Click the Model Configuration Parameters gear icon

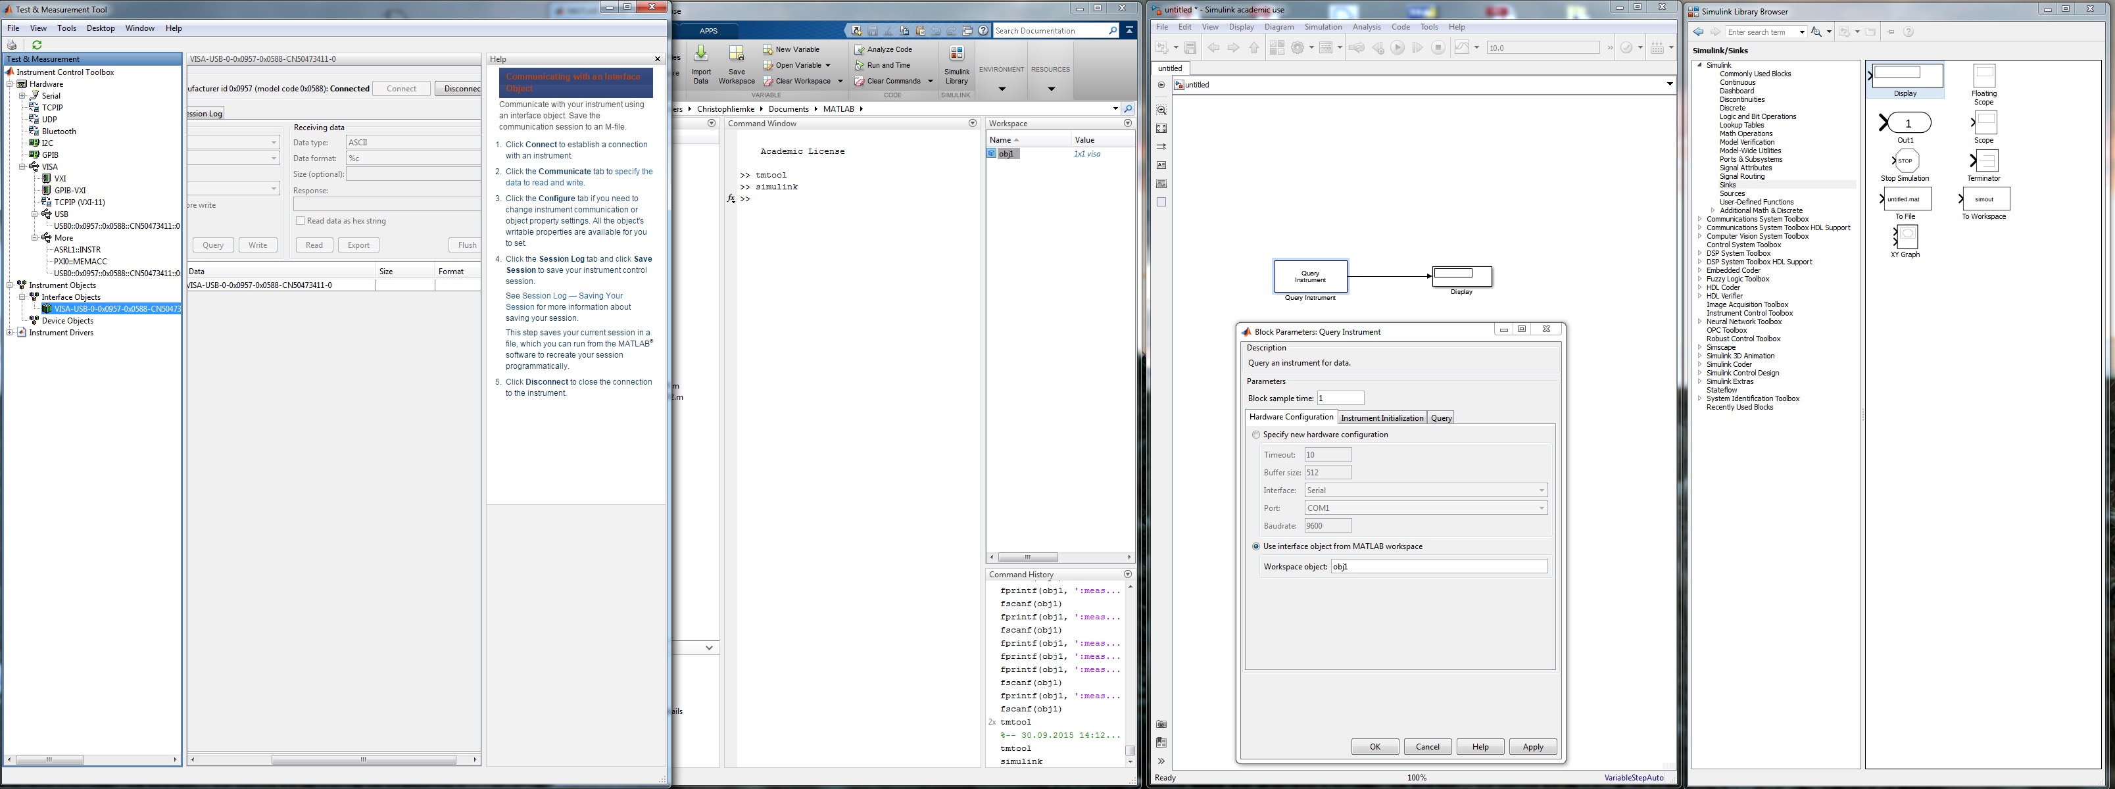coord(1298,49)
